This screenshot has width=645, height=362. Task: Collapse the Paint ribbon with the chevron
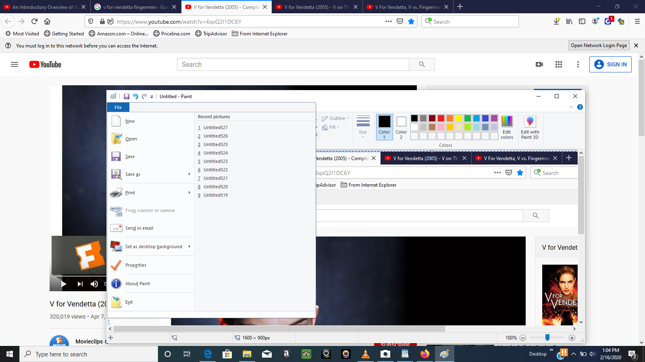571,107
